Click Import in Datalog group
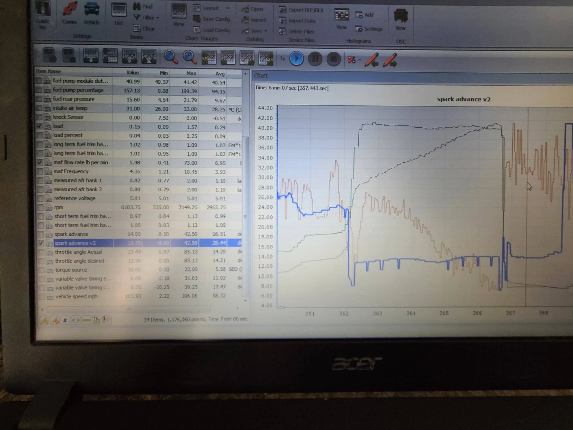Screen dimensions: 573x430 click(x=254, y=20)
